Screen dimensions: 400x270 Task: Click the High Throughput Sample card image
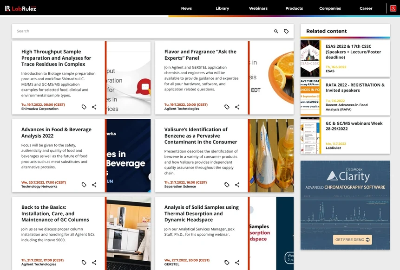pos(129,77)
